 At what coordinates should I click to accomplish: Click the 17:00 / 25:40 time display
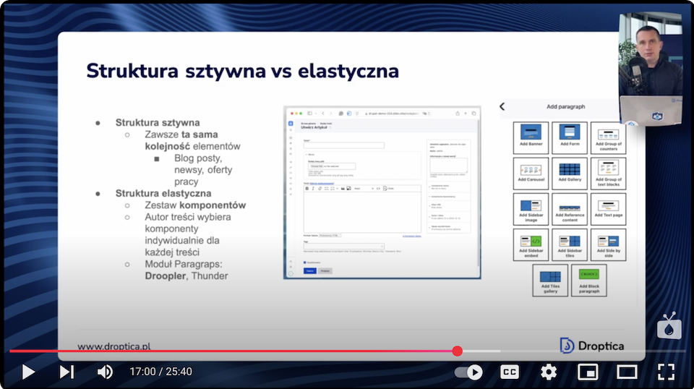[160, 372]
